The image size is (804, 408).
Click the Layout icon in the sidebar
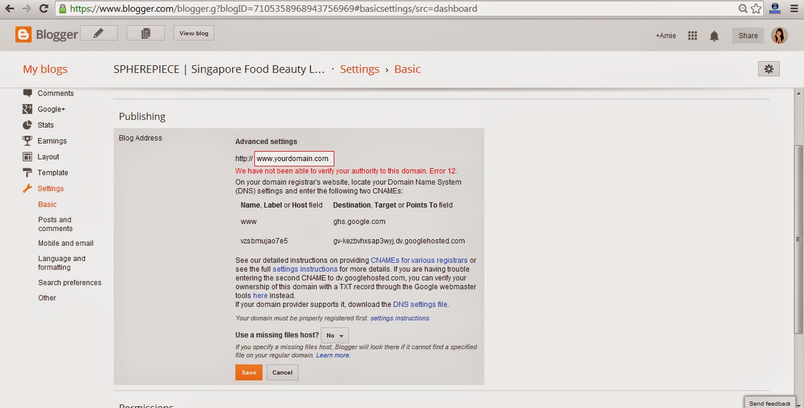27,156
